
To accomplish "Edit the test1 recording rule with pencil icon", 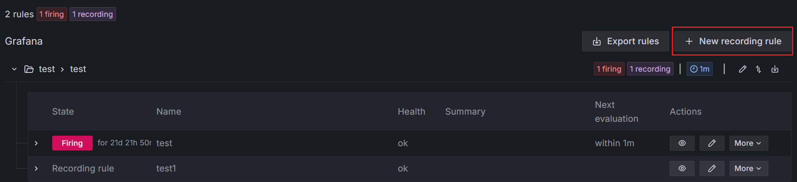I will [x=712, y=169].
